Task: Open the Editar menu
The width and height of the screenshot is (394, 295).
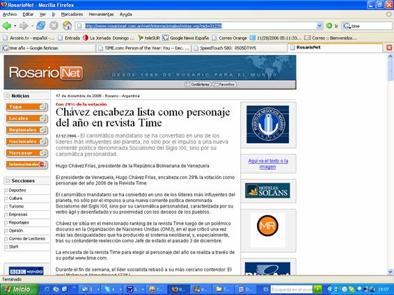Action: click(x=28, y=15)
